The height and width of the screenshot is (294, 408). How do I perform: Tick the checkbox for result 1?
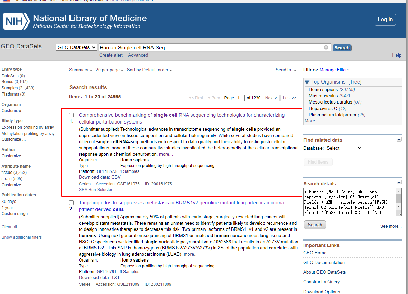pos(72,115)
